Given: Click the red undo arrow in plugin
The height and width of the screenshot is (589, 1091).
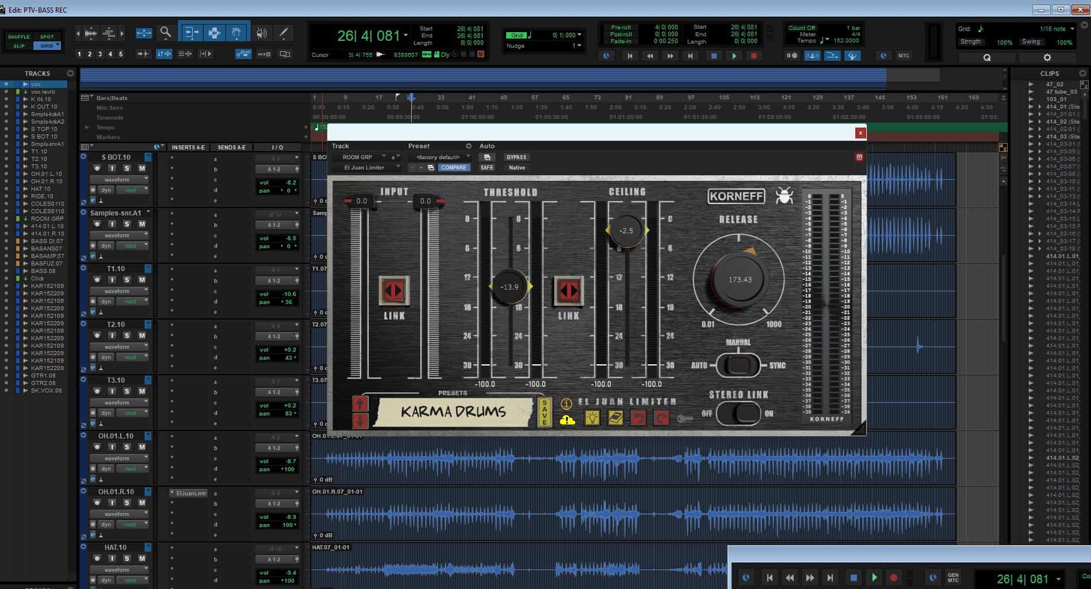Looking at the screenshot, I should pos(638,418).
